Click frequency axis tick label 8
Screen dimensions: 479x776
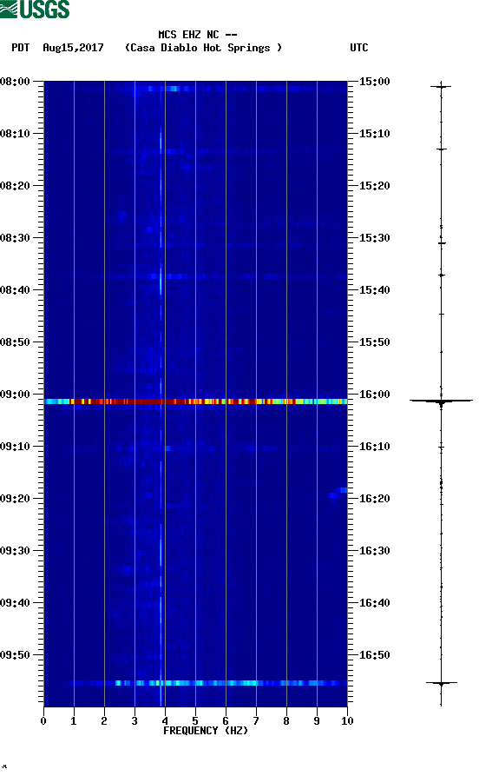(x=286, y=721)
